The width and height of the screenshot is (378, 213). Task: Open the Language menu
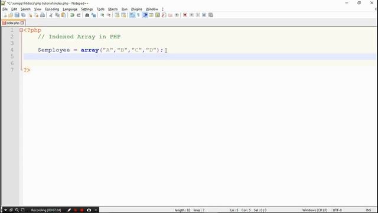70,9
